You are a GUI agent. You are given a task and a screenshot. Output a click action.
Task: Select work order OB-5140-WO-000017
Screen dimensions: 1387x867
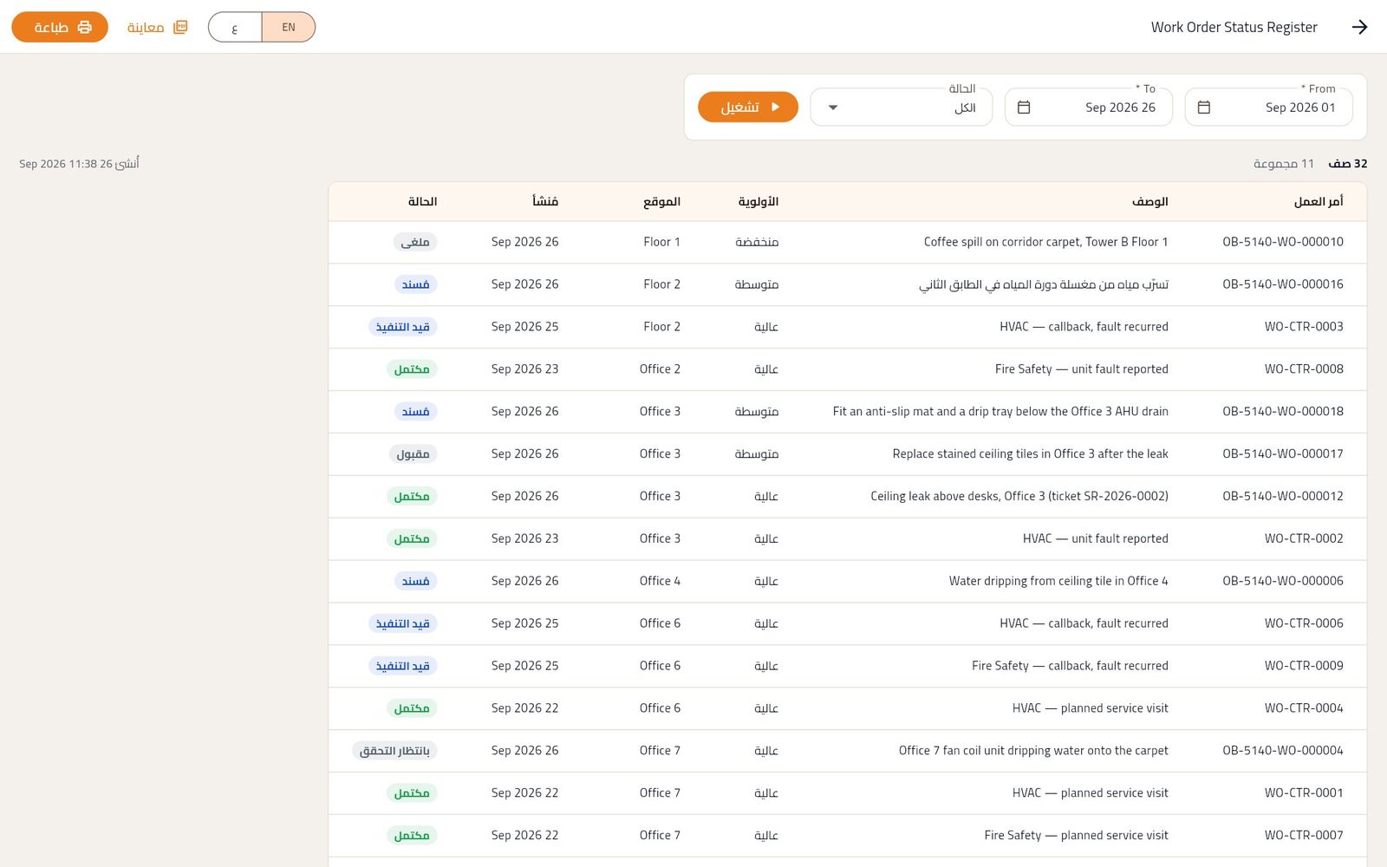coord(1283,454)
